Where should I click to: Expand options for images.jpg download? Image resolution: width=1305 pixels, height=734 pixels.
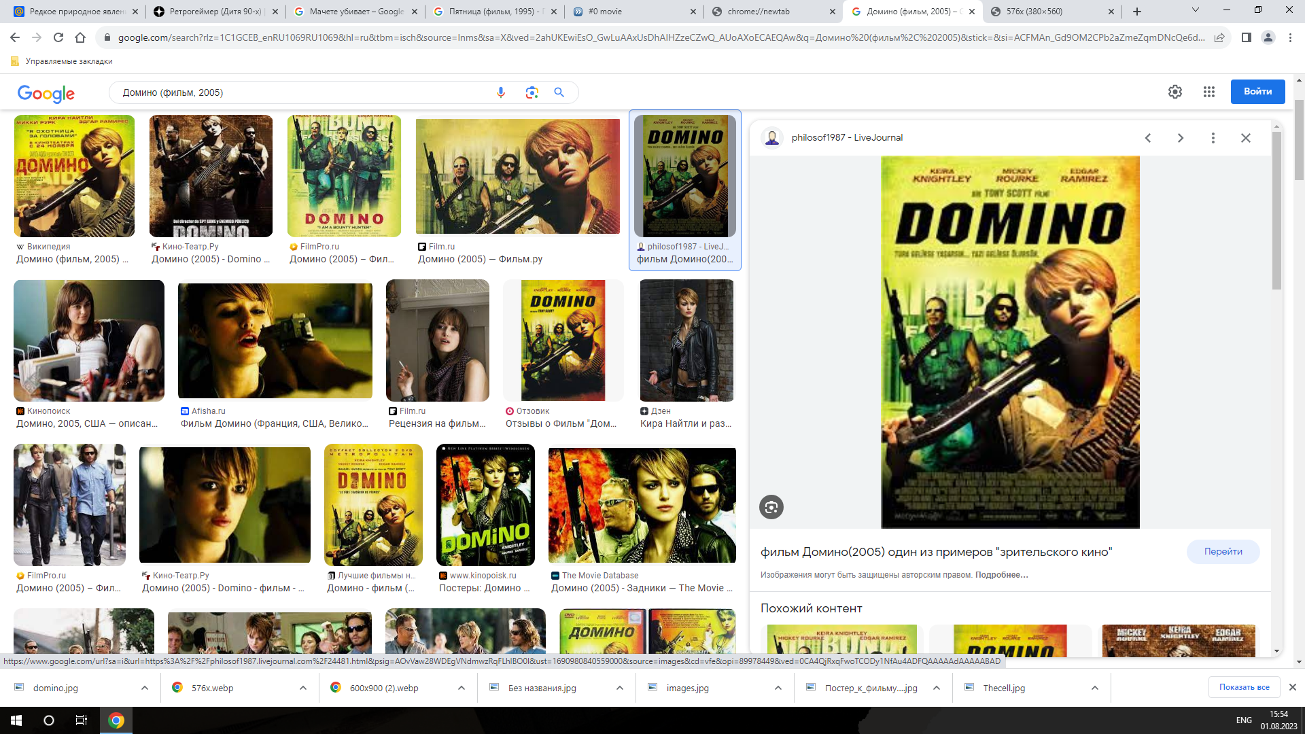click(778, 688)
